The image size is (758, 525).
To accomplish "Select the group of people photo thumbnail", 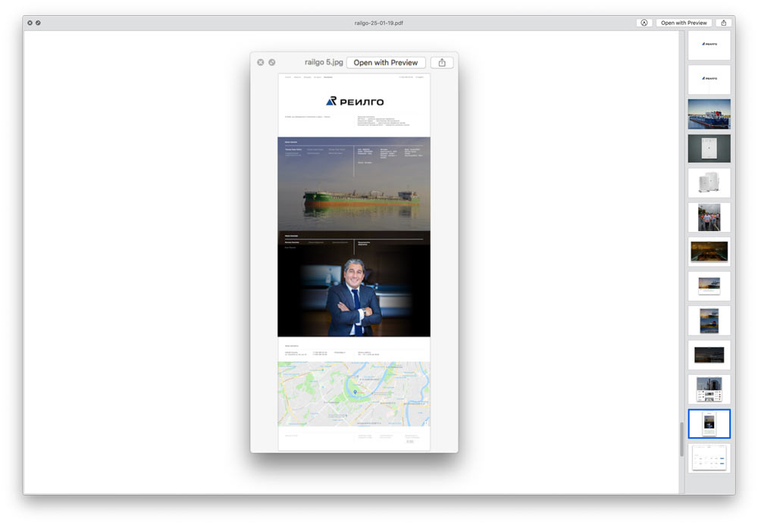I will pos(709,217).
